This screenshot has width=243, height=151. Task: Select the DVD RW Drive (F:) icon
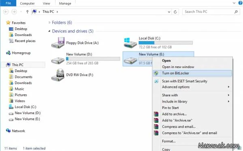[58, 75]
